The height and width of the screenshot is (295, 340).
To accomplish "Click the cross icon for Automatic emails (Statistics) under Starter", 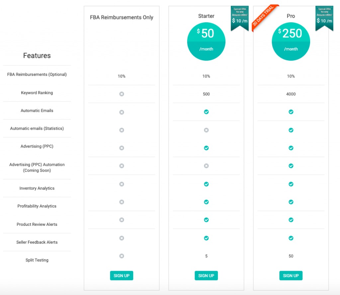I will (206, 130).
